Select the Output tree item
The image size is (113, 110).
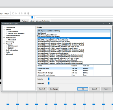pyautogui.click(x=11, y=48)
